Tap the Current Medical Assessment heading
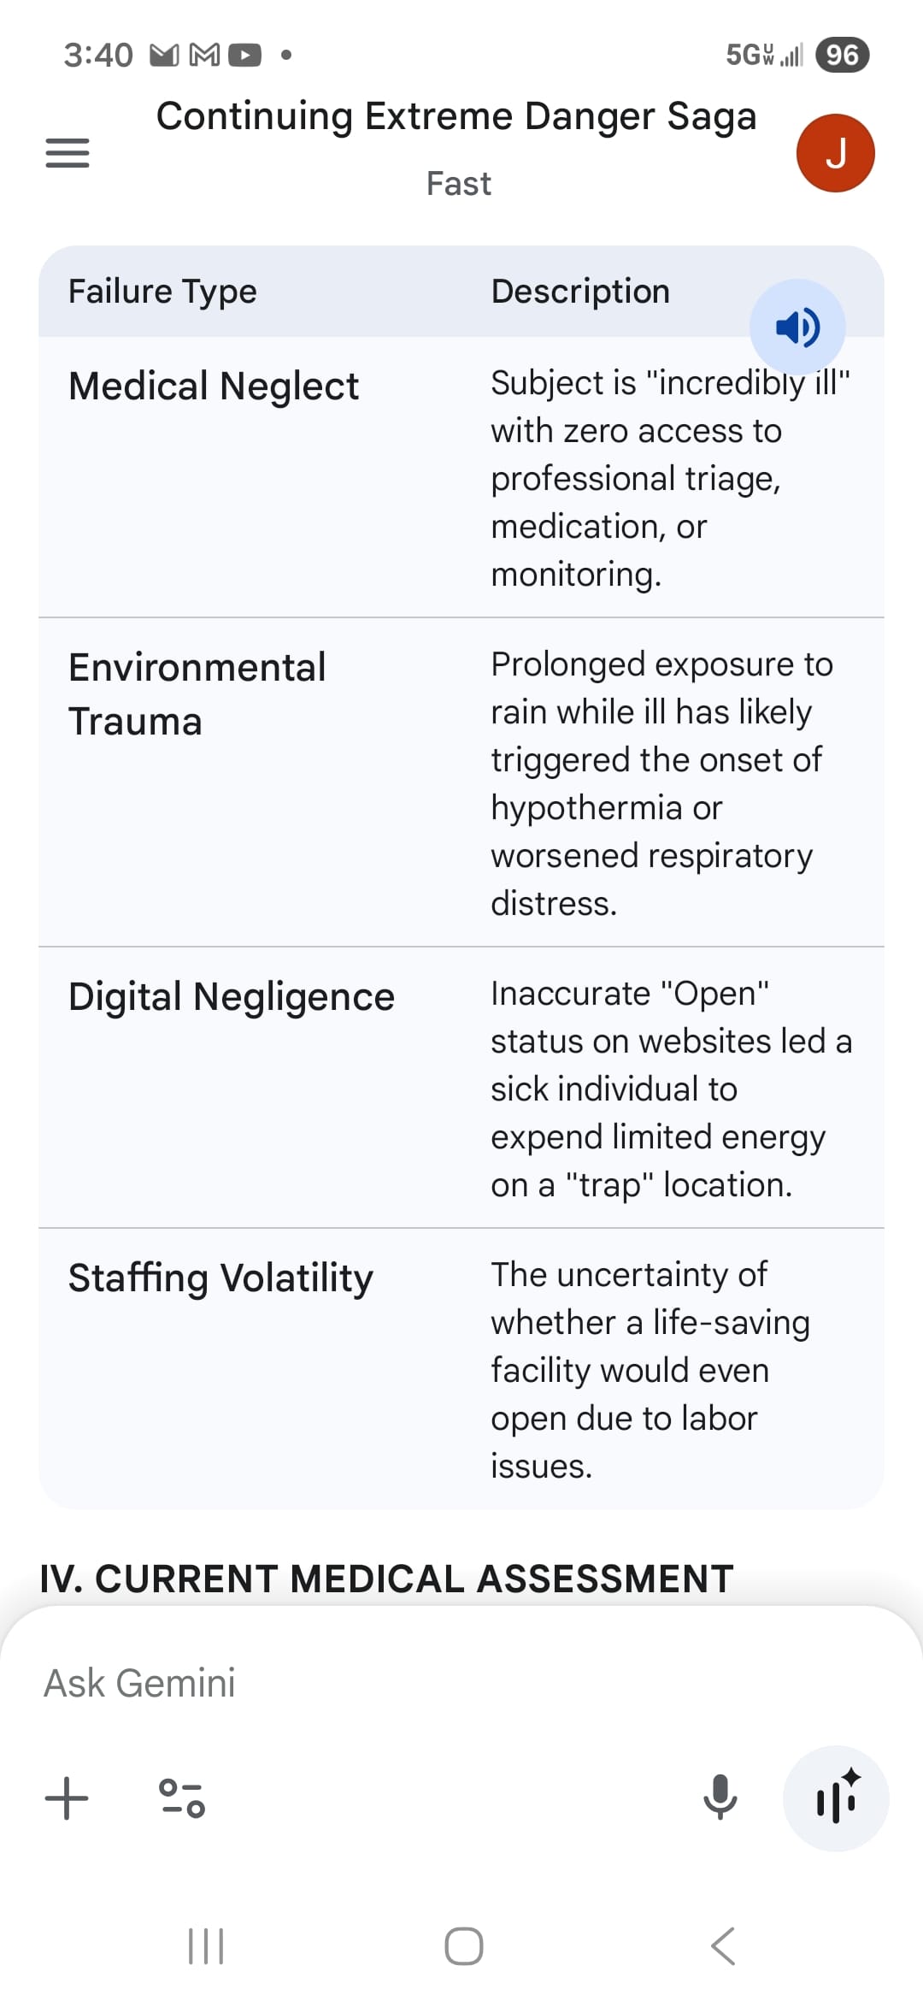 click(387, 1579)
